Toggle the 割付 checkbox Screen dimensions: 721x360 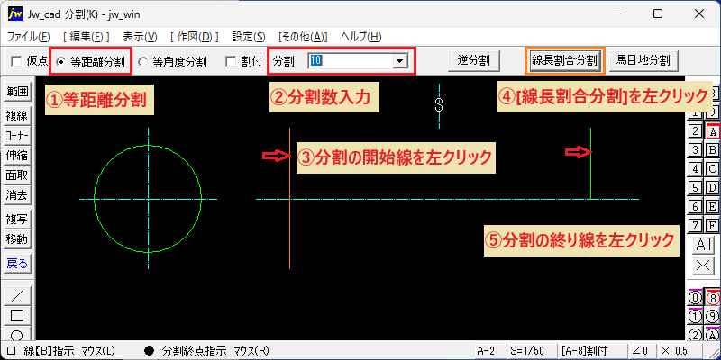pyautogui.click(x=232, y=61)
